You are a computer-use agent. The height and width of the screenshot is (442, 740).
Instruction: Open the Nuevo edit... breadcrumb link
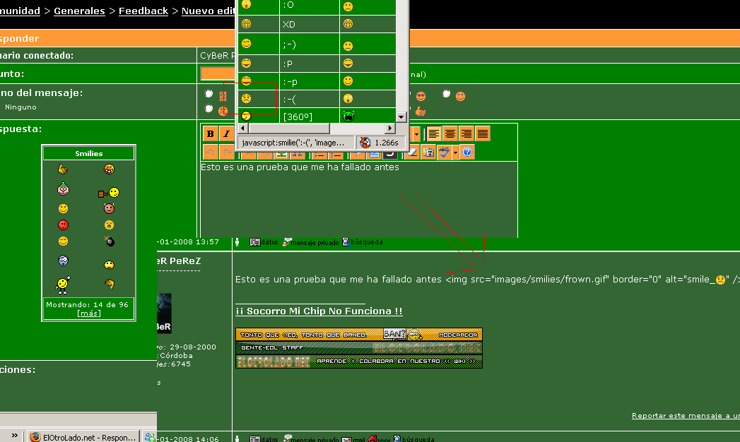pyautogui.click(x=208, y=11)
